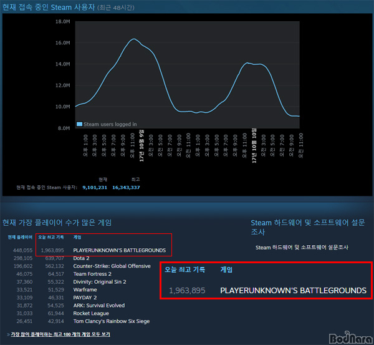Click the Steam users logged in legend label
Viewport: 374px width, 345px height.
pos(110,124)
